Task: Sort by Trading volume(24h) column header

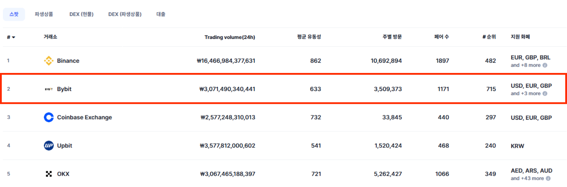Action: (230, 37)
